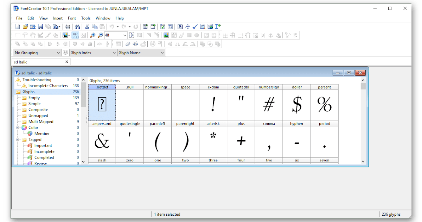
Task: Close the sd Italic document tab
Action: (67, 62)
